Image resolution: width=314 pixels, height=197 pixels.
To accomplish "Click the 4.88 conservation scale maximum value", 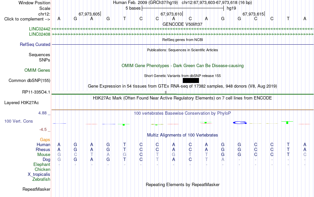I will 42,113.
